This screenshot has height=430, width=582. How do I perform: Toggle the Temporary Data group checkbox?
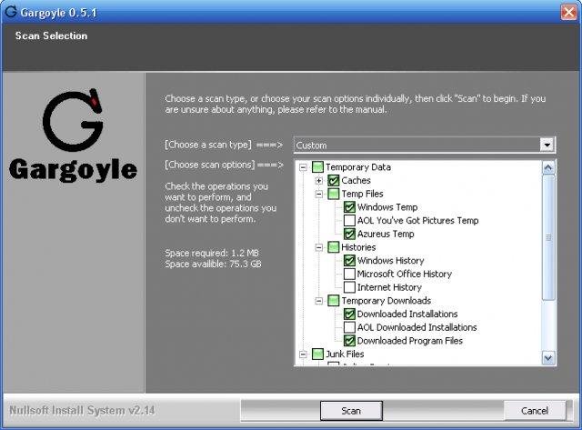(317, 167)
